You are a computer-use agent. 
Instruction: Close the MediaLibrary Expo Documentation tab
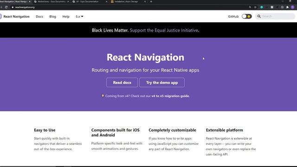tap(68, 1)
